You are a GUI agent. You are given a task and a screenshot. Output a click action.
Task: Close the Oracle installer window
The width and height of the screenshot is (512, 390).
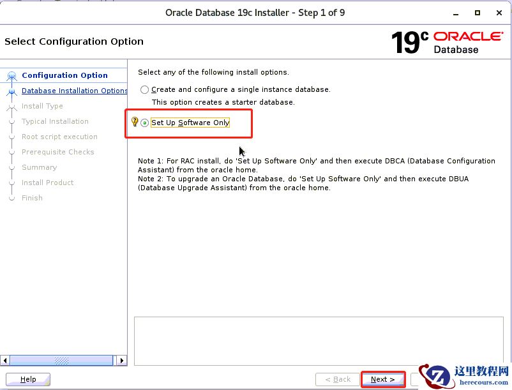[x=499, y=13]
